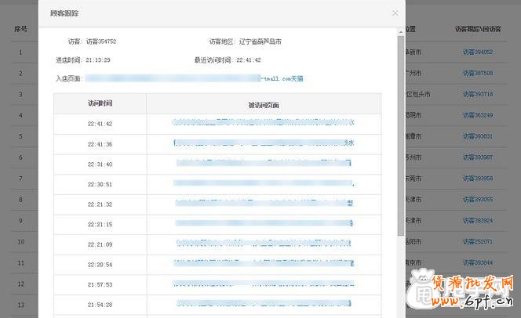This screenshot has width=521, height=318.
Task: Open visitor link 访客252071
Action: (477, 241)
